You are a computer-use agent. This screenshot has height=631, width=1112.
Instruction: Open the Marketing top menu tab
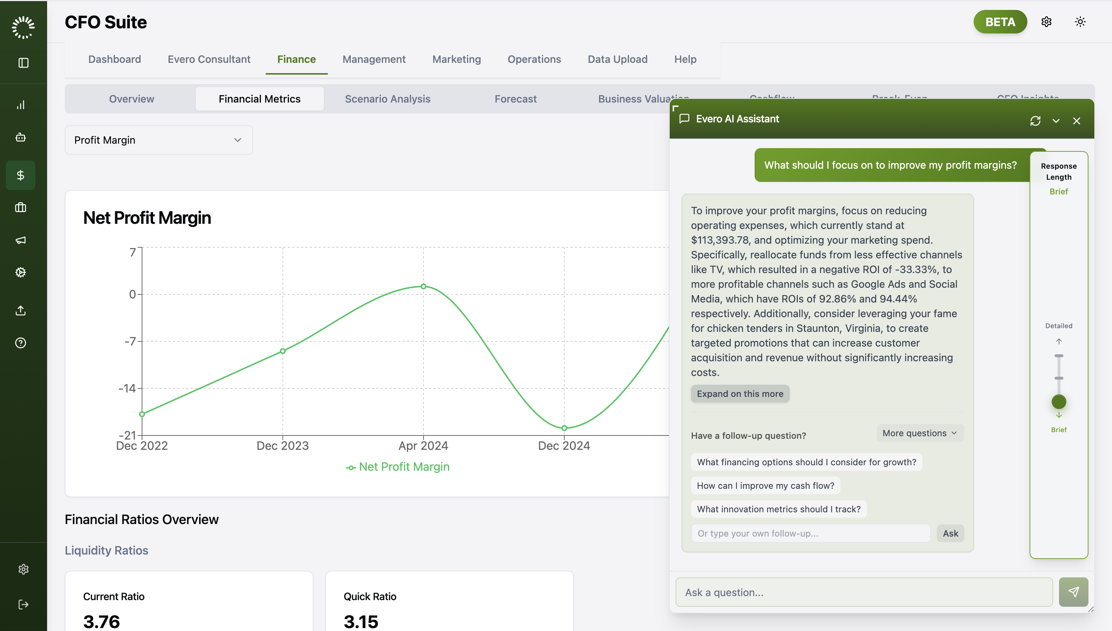pyautogui.click(x=456, y=59)
